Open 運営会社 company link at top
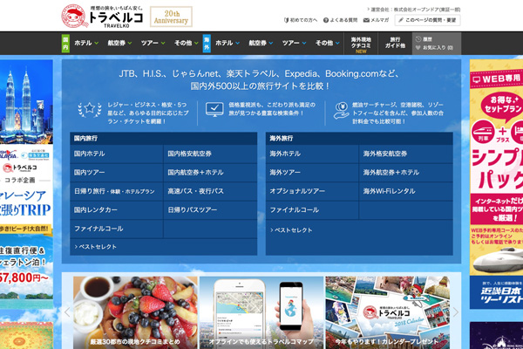523x349 pixels. (x=413, y=10)
